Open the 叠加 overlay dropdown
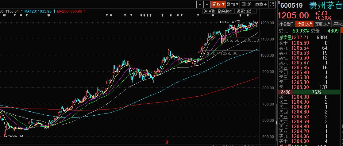 (x=232, y=4)
